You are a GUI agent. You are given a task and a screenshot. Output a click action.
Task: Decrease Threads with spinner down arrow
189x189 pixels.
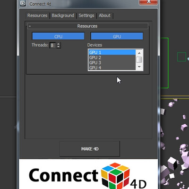click(x=59, y=47)
